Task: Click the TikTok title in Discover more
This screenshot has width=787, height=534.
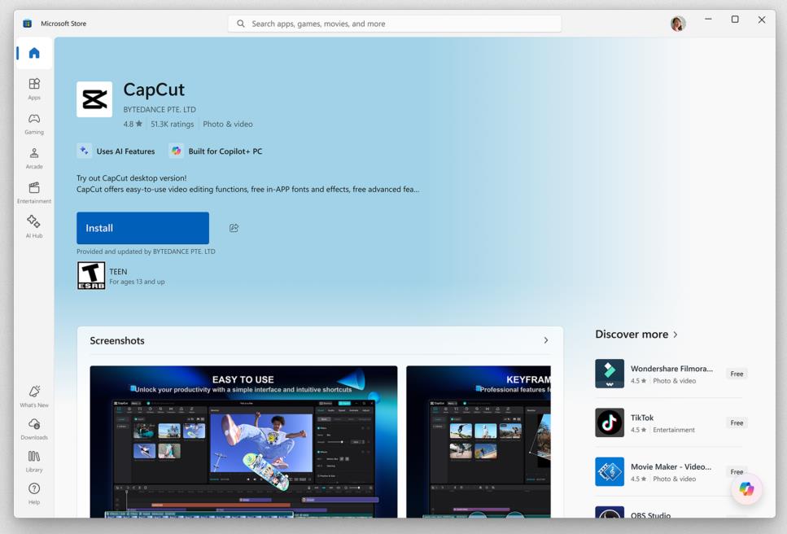Action: 642,418
